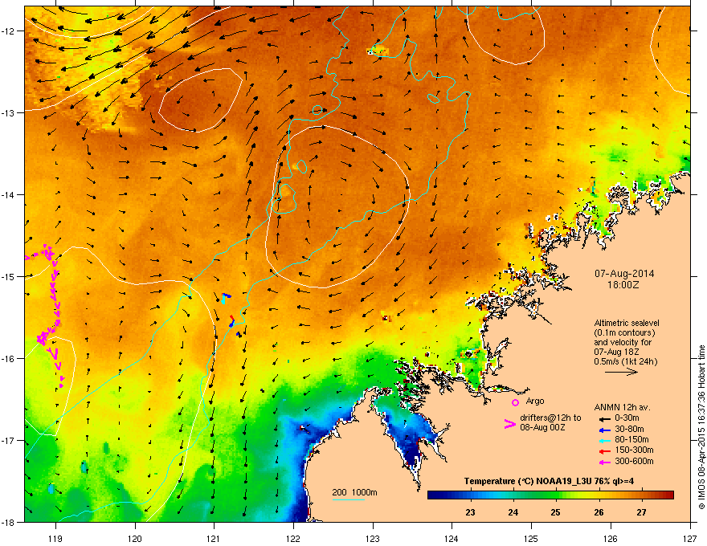707x546 pixels.
Task: Click the latitude axis label -12
Action: coord(9,31)
